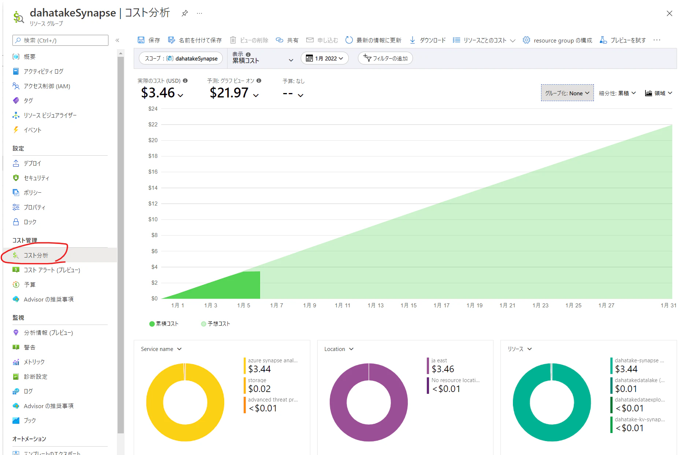Screen dimensions: 684x455
Task: Click フィルターの追加 button
Action: coord(385,58)
